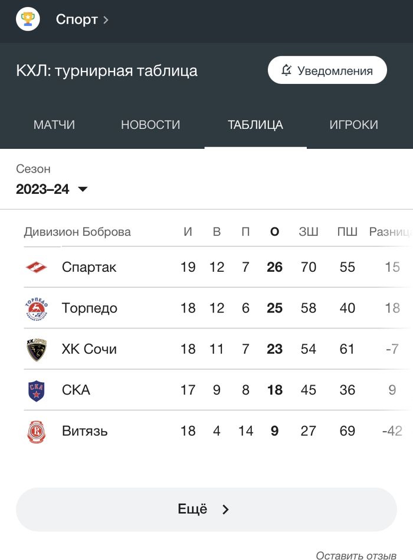Click chevron arrow next to Спорт
This screenshot has width=413, height=560.
click(x=106, y=19)
